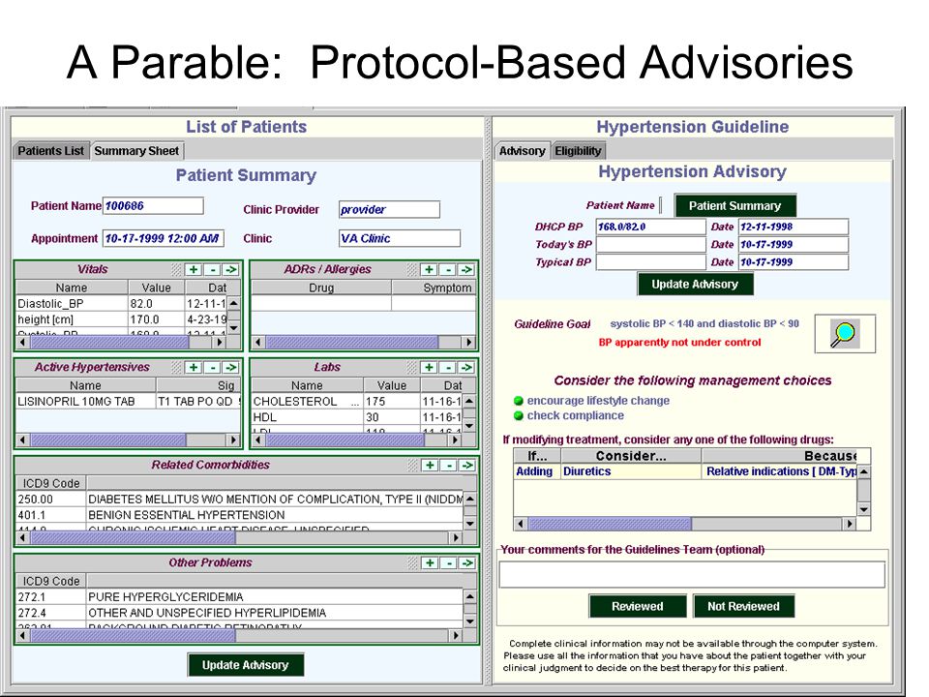Image resolution: width=929 pixels, height=697 pixels.
Task: Click plus icon in Active Hypertensives panel
Action: (x=194, y=368)
